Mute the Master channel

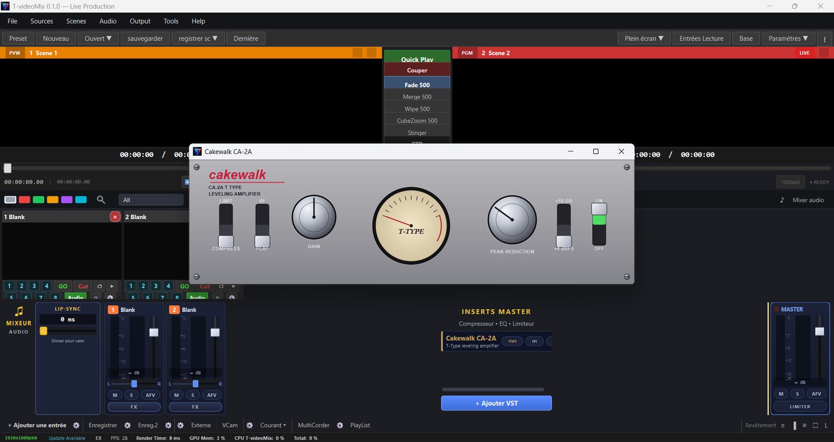(781, 394)
